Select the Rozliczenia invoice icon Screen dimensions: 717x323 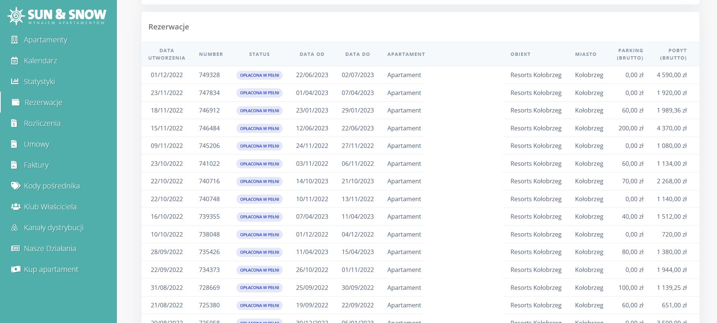15,123
